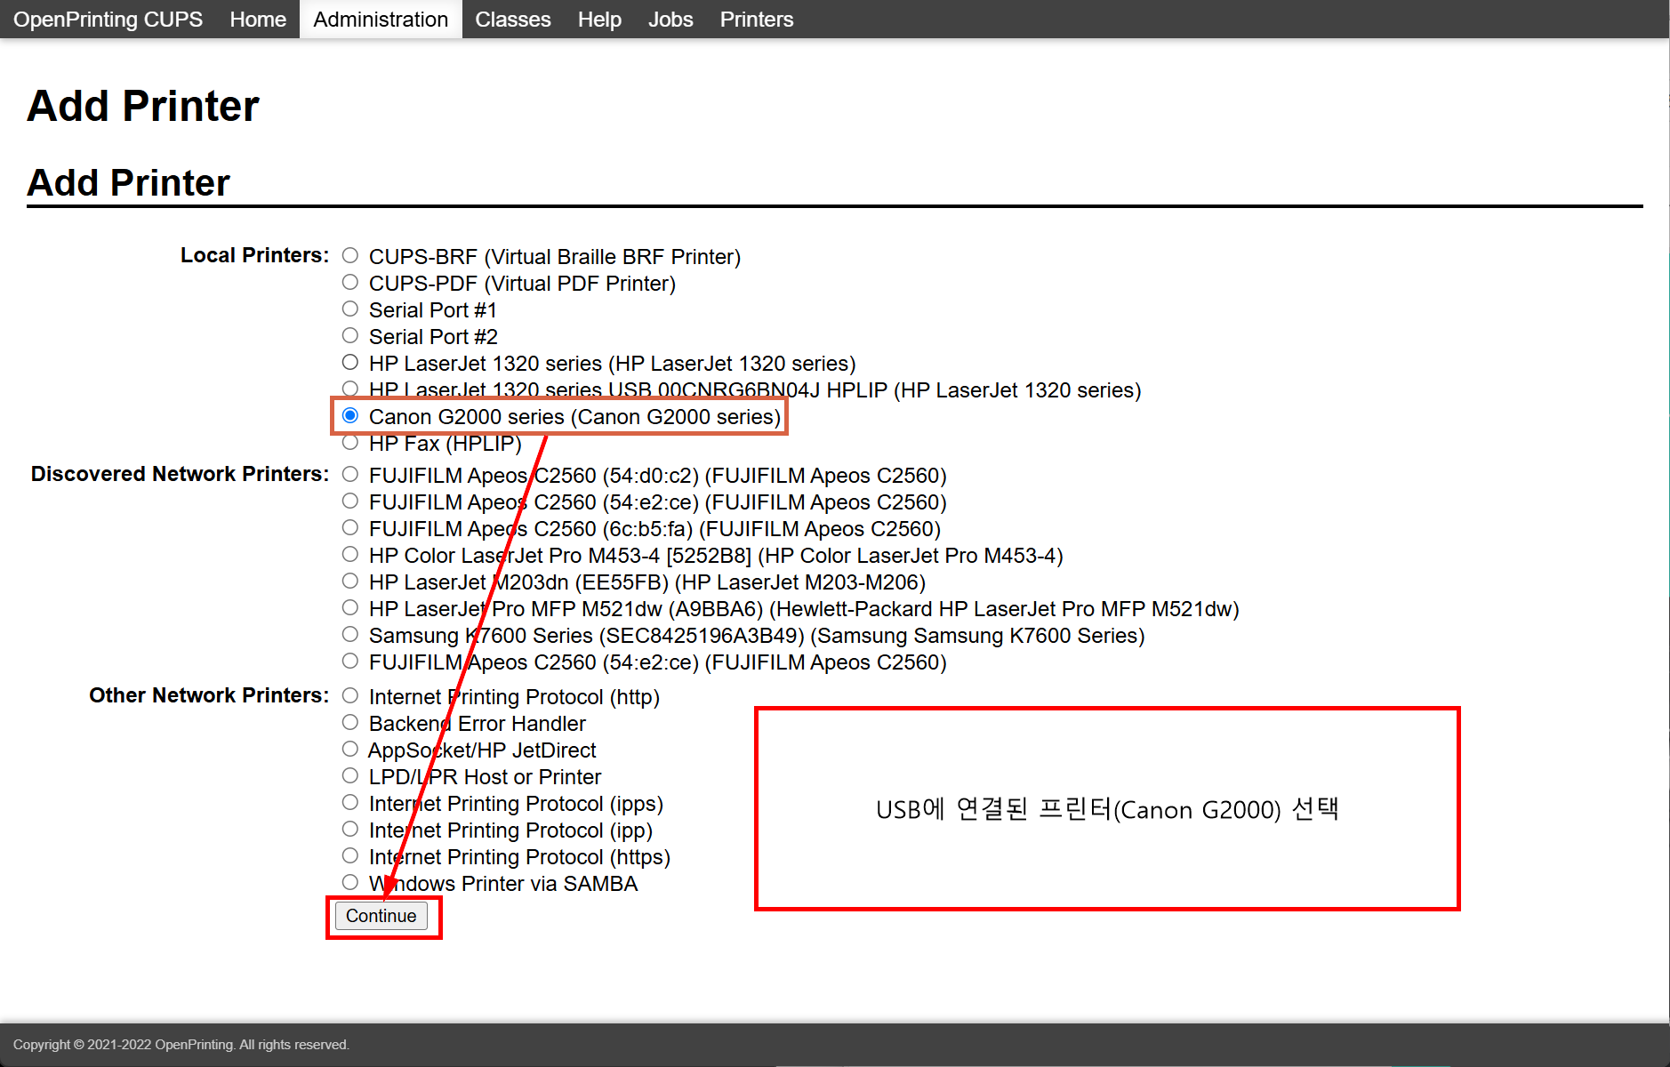
Task: Select CUPS-PDF Virtual PDF Printer option
Action: click(350, 283)
